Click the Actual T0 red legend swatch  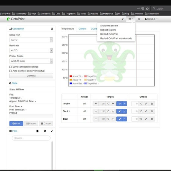coord(71,76)
